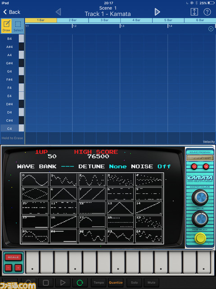Image resolution: width=216 pixels, height=289 pixels.
Task: Click the plus circle zoom icon
Action: point(211,29)
